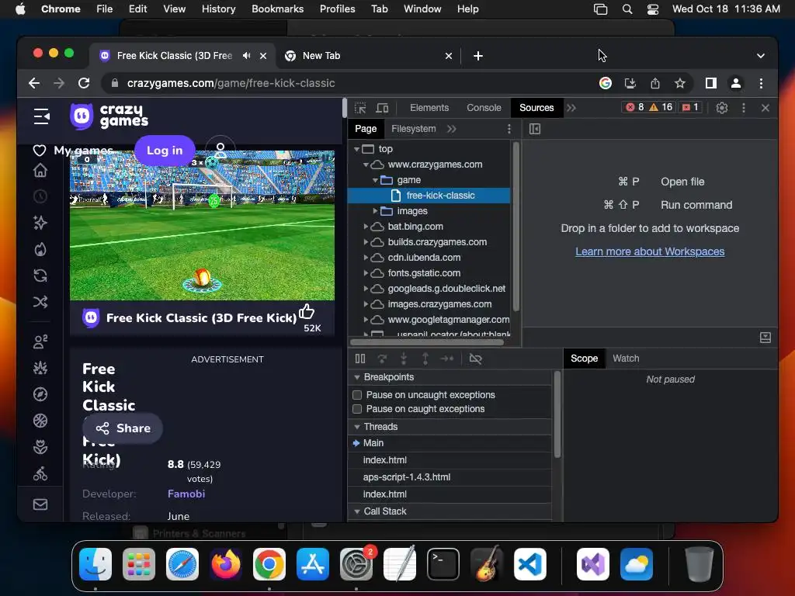Collapse the top tree node
Image resolution: width=795 pixels, height=596 pixels.
pyautogui.click(x=356, y=149)
